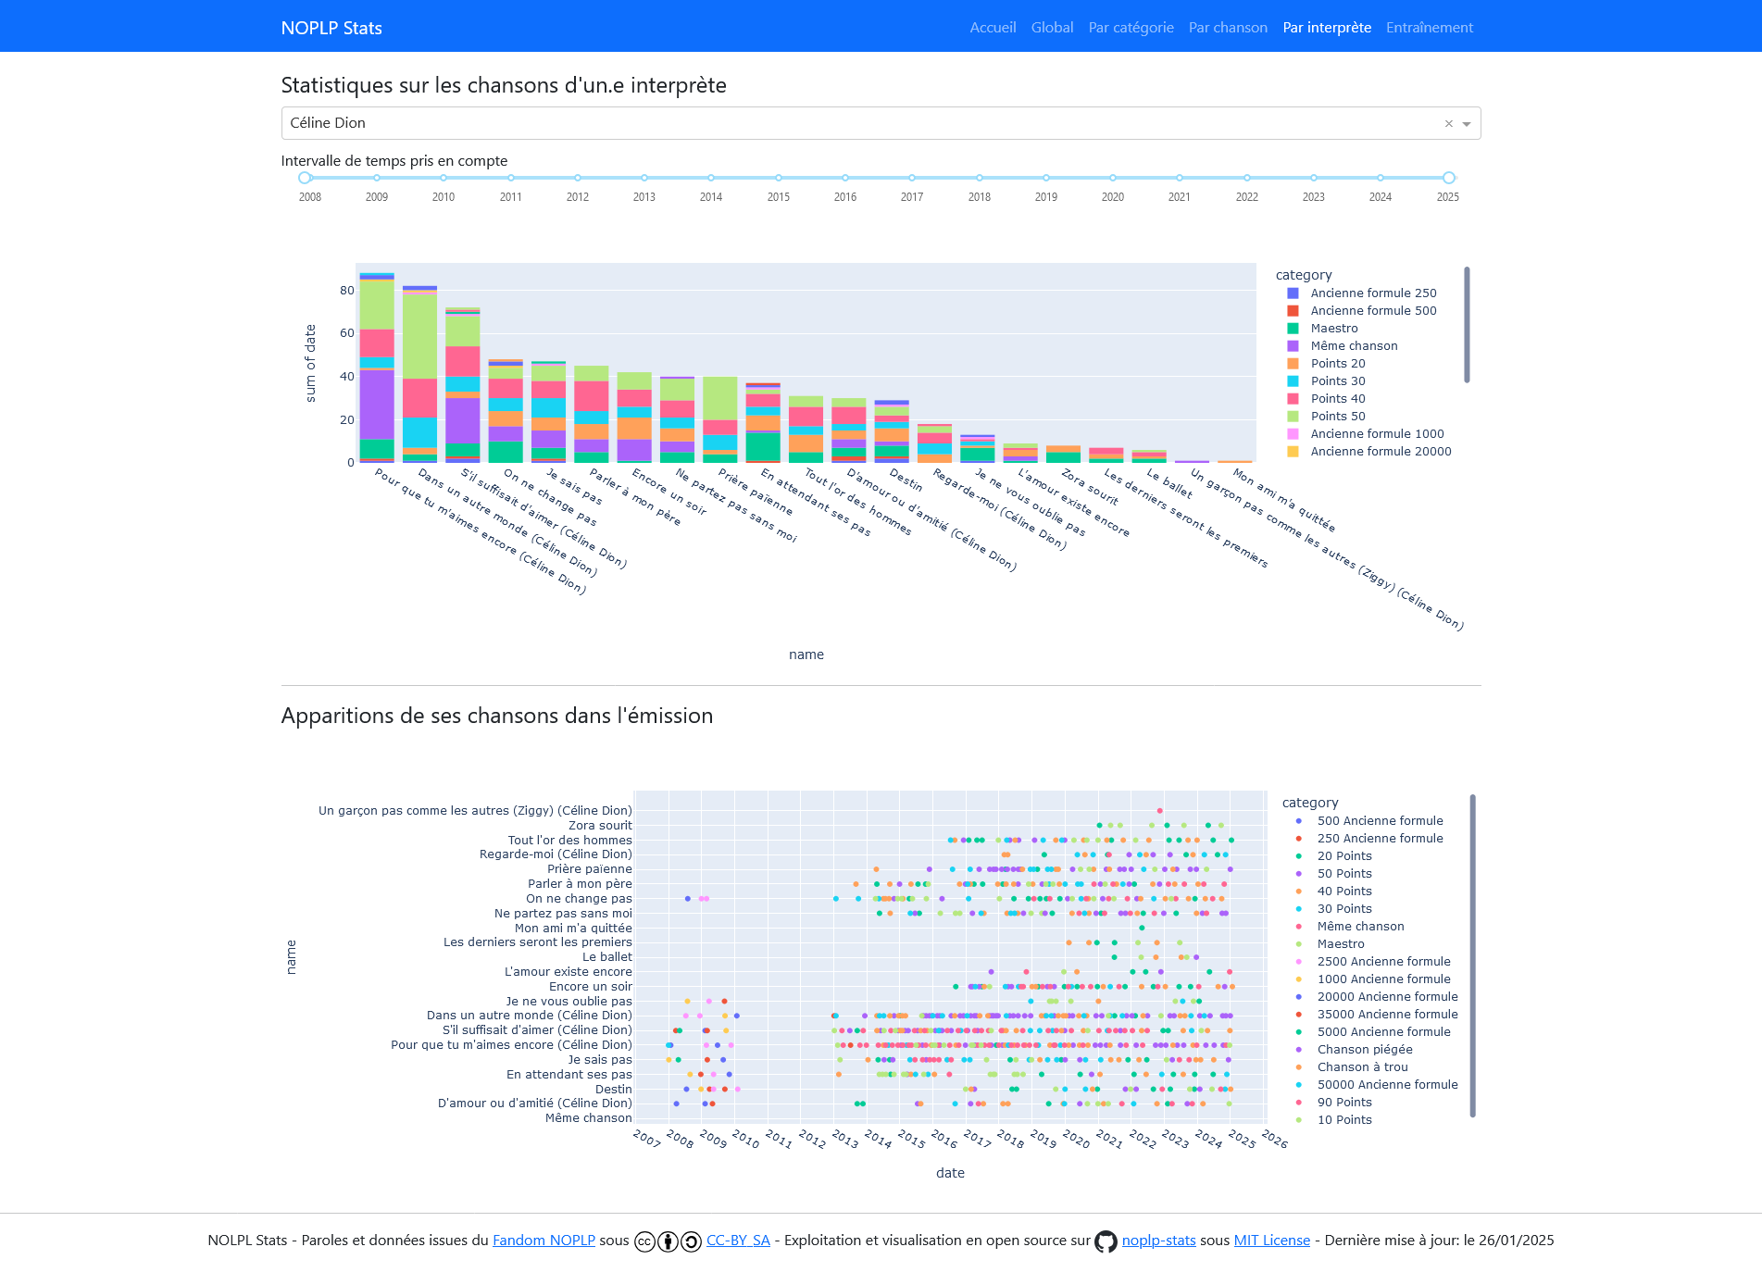The image size is (1762, 1272).
Task: Toggle Points 20 legend entry
Action: [x=1326, y=364]
